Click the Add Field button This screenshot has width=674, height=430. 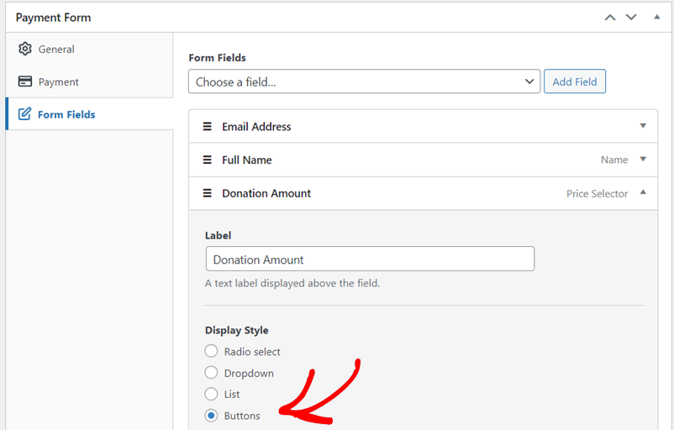[x=575, y=81]
